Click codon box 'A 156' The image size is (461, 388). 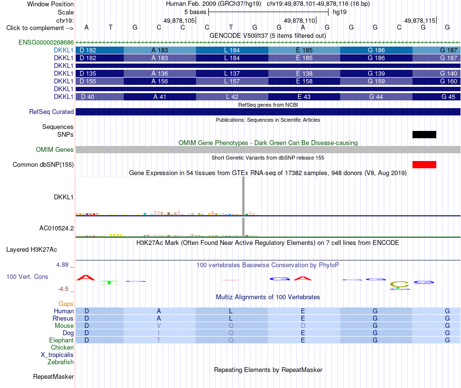[160, 81]
